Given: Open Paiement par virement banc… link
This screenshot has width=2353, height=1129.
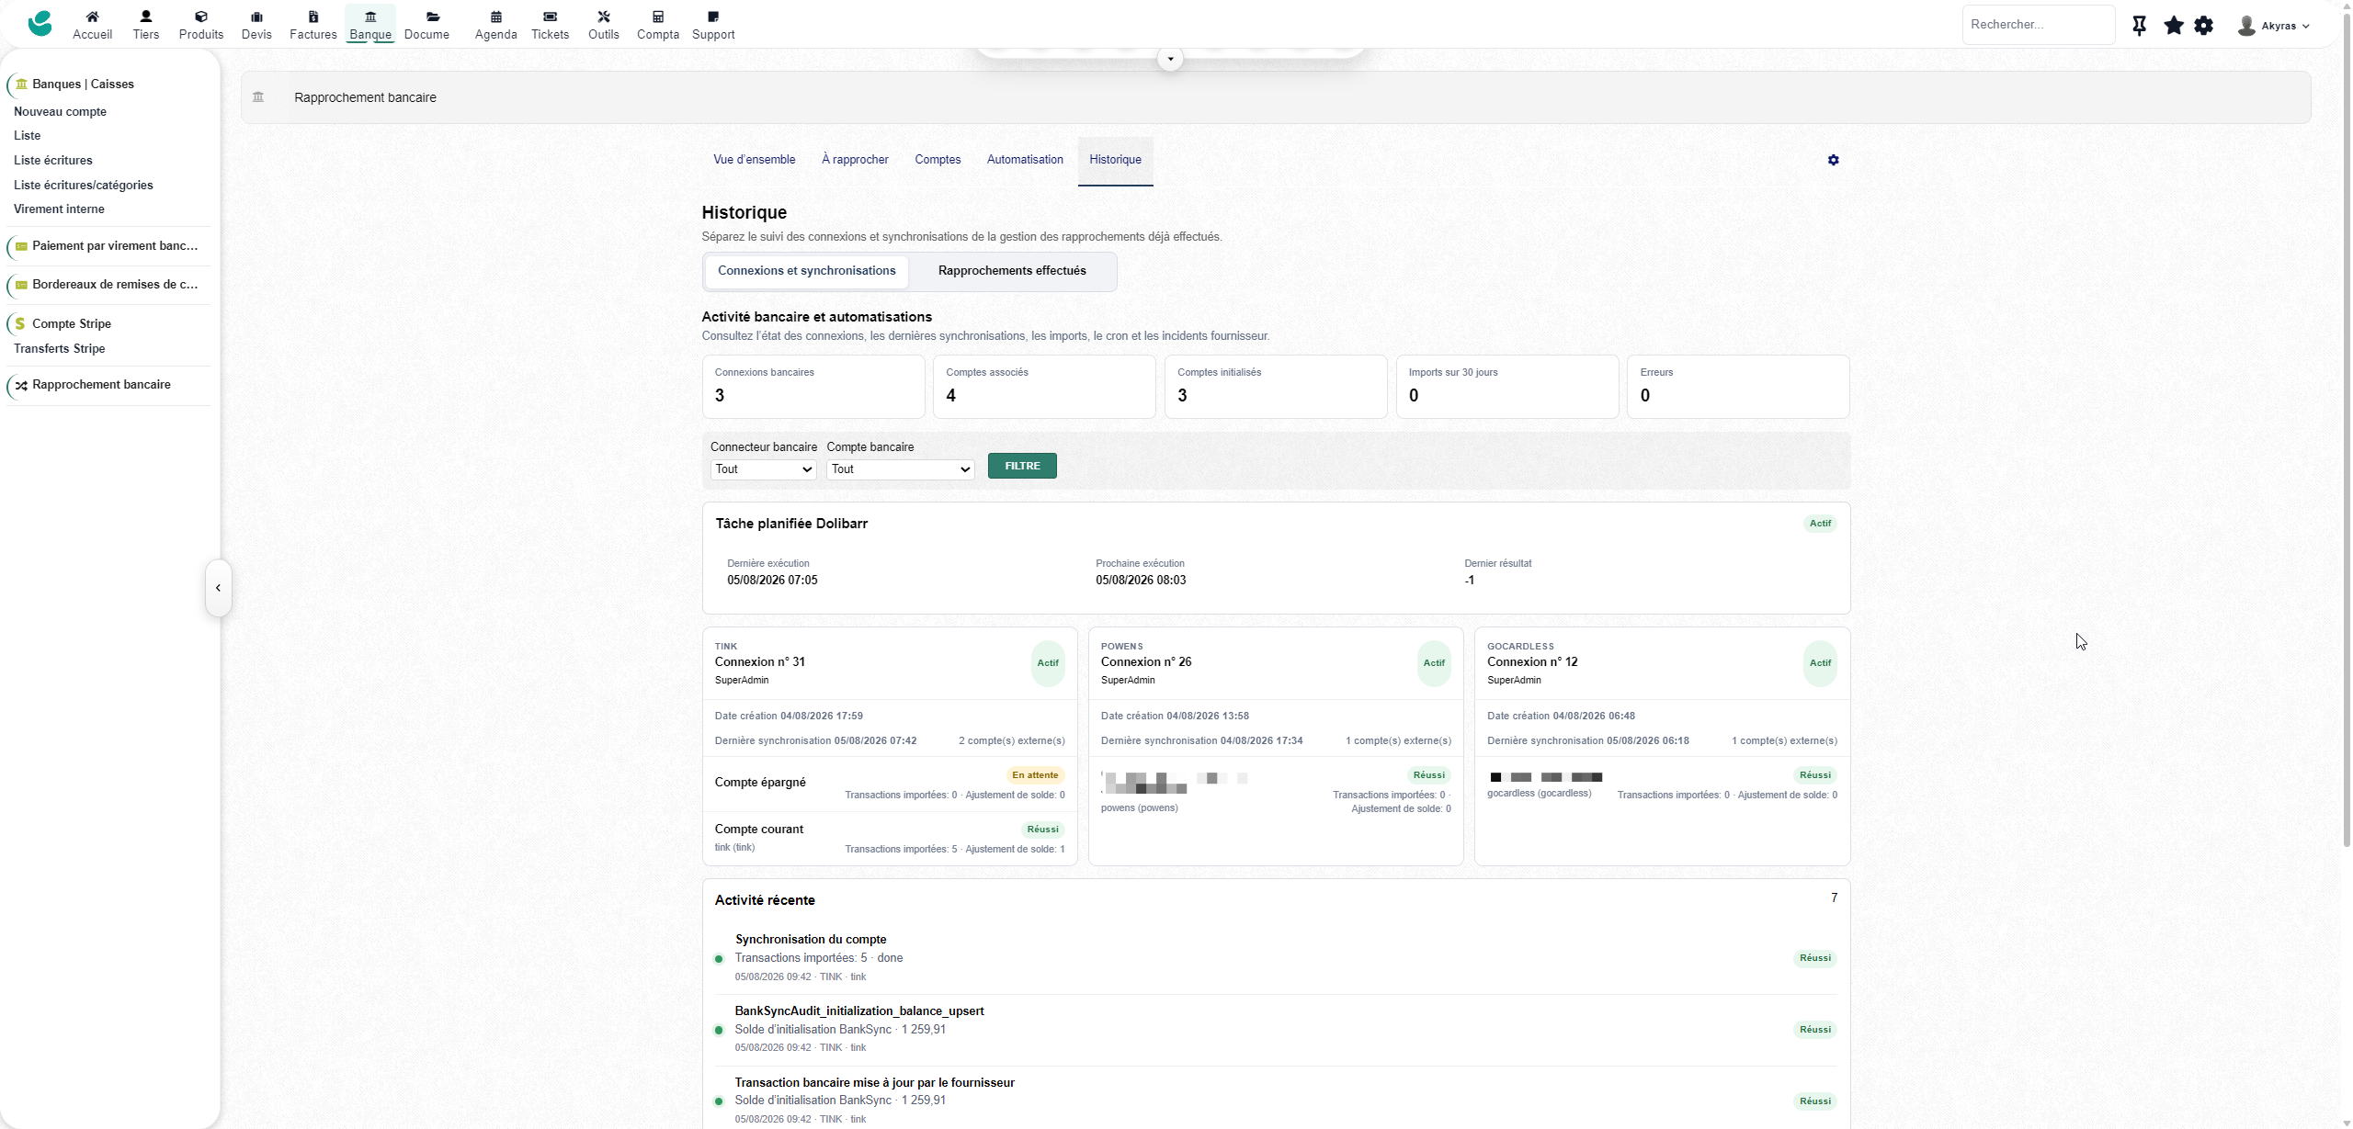Looking at the screenshot, I should [115, 245].
